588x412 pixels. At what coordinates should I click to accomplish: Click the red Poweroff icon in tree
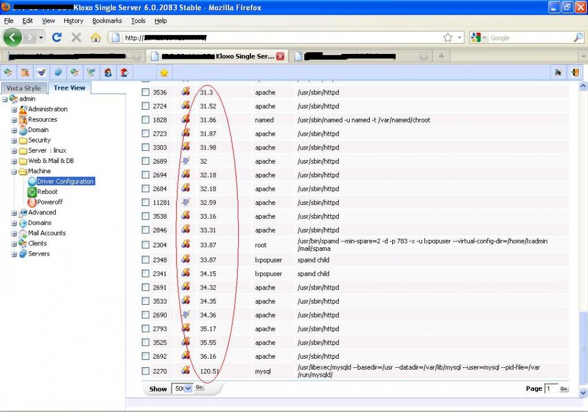32,202
